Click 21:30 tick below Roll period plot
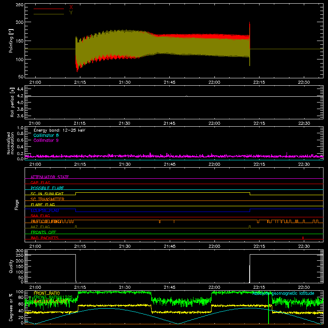 pos(125,123)
